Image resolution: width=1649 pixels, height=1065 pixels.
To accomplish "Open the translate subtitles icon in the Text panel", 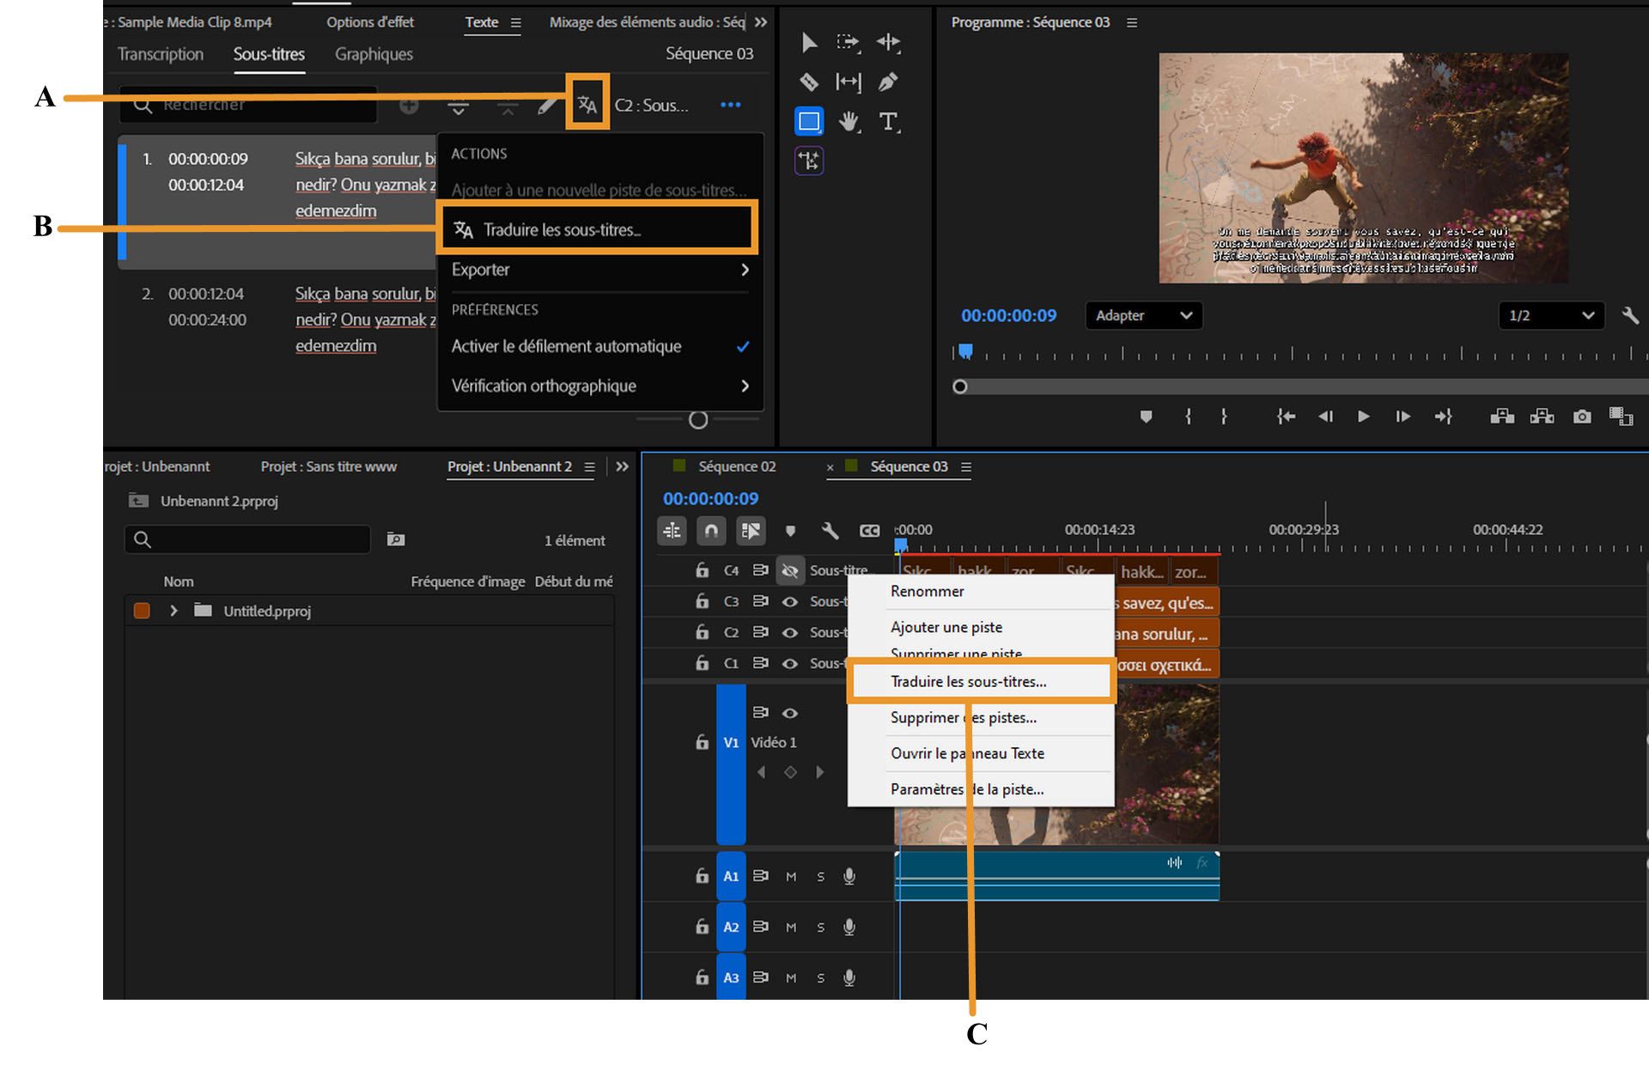I will pyautogui.click(x=589, y=105).
